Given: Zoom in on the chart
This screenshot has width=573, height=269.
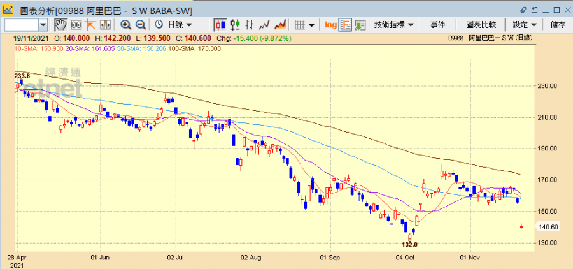Looking at the screenshot, I should pos(125,25).
